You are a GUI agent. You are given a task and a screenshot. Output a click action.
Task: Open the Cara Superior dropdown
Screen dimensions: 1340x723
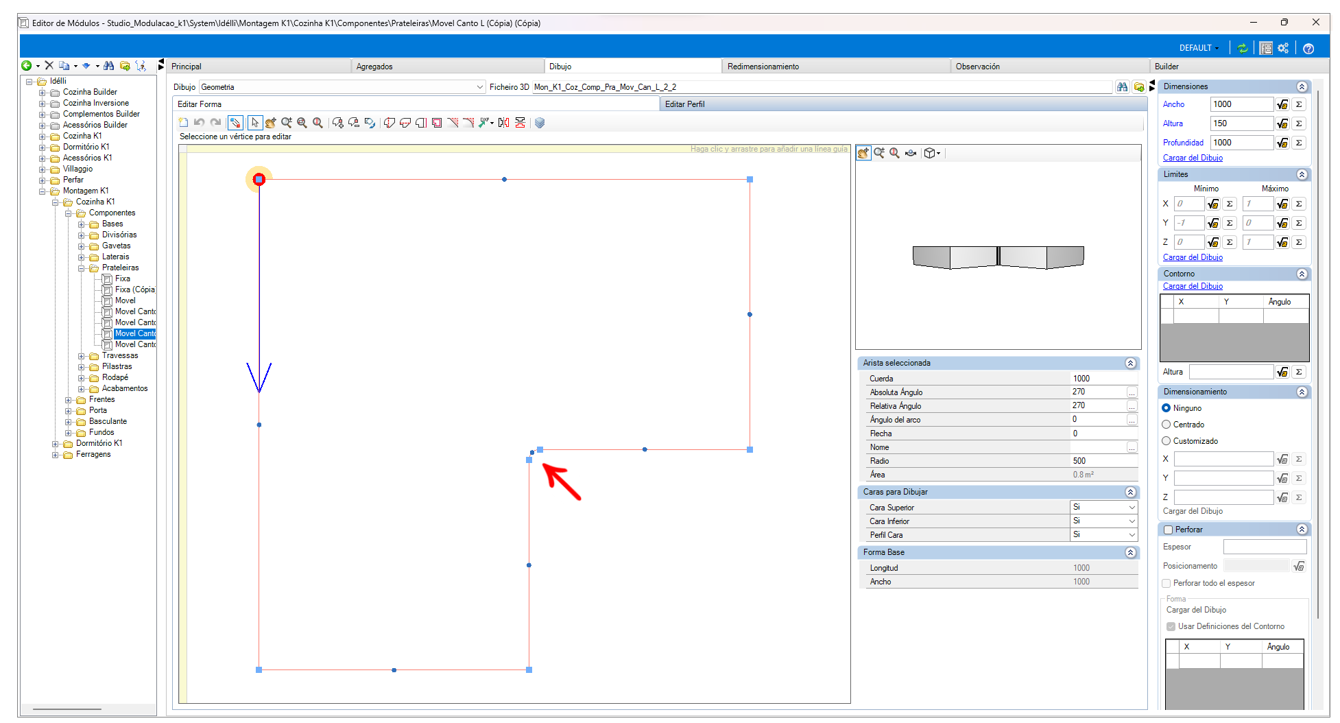[x=1132, y=508]
